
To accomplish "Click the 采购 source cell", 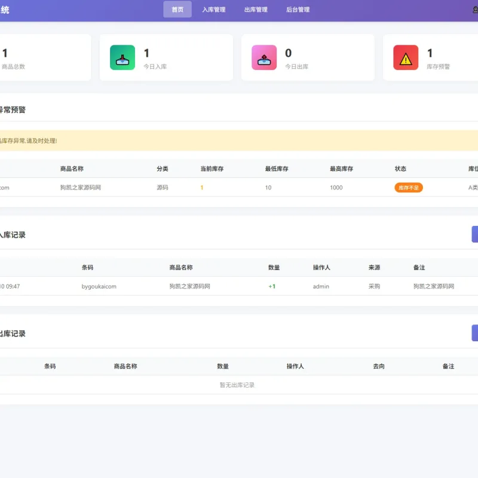I will pos(375,286).
